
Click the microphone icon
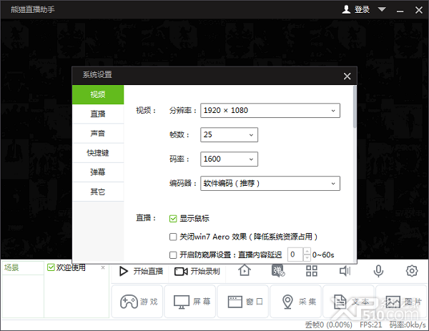pos(378,271)
